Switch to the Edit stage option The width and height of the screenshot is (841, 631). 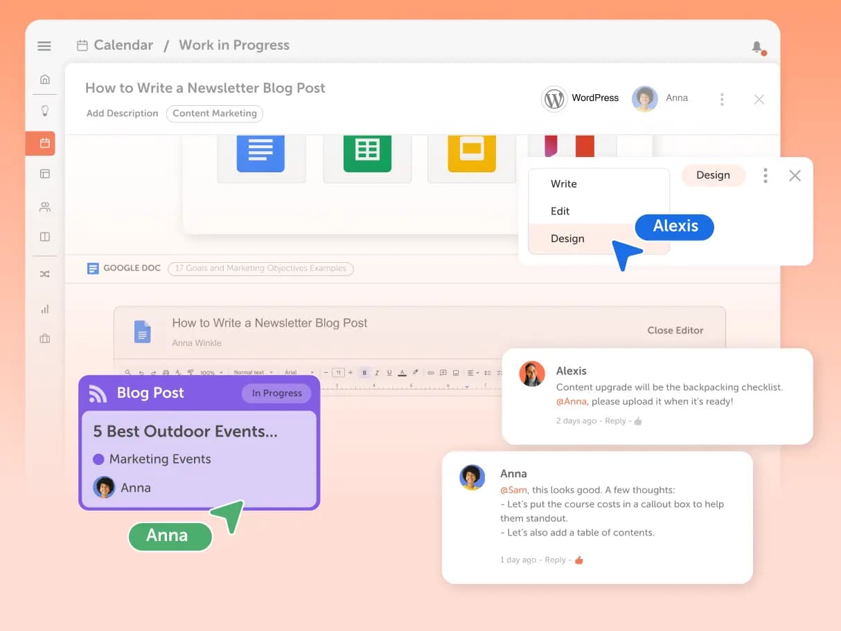[x=560, y=210]
